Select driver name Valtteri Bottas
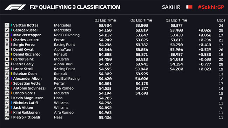This screenshot has height=128, width=228. [x=26, y=25]
